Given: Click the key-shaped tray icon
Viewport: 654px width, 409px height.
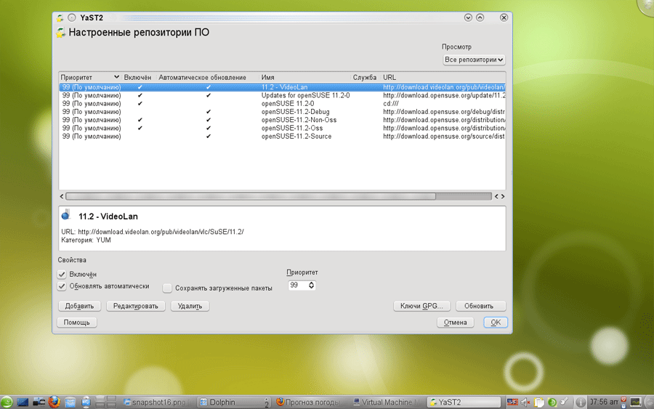Looking at the screenshot, I should pos(565,402).
